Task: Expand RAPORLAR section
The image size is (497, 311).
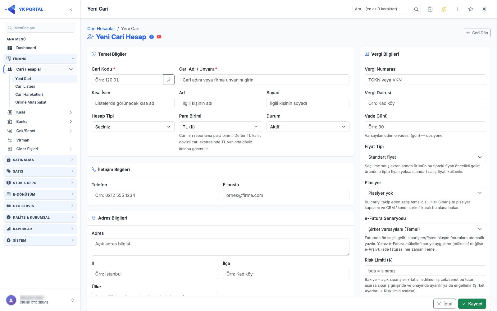Action: 40,229
